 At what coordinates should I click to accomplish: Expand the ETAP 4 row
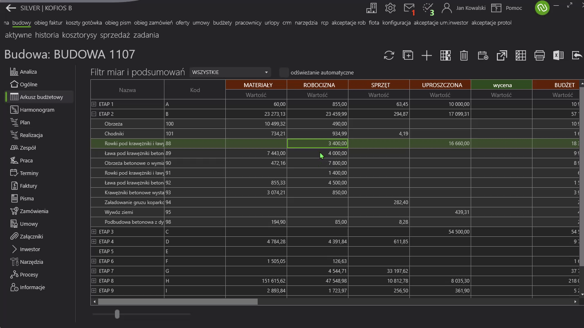(94, 242)
